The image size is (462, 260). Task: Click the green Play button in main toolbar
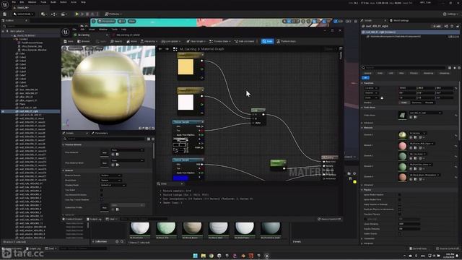click(x=77, y=14)
